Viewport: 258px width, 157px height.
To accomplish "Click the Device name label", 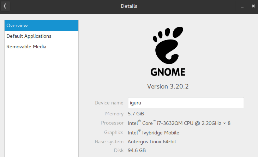I will point(109,103).
